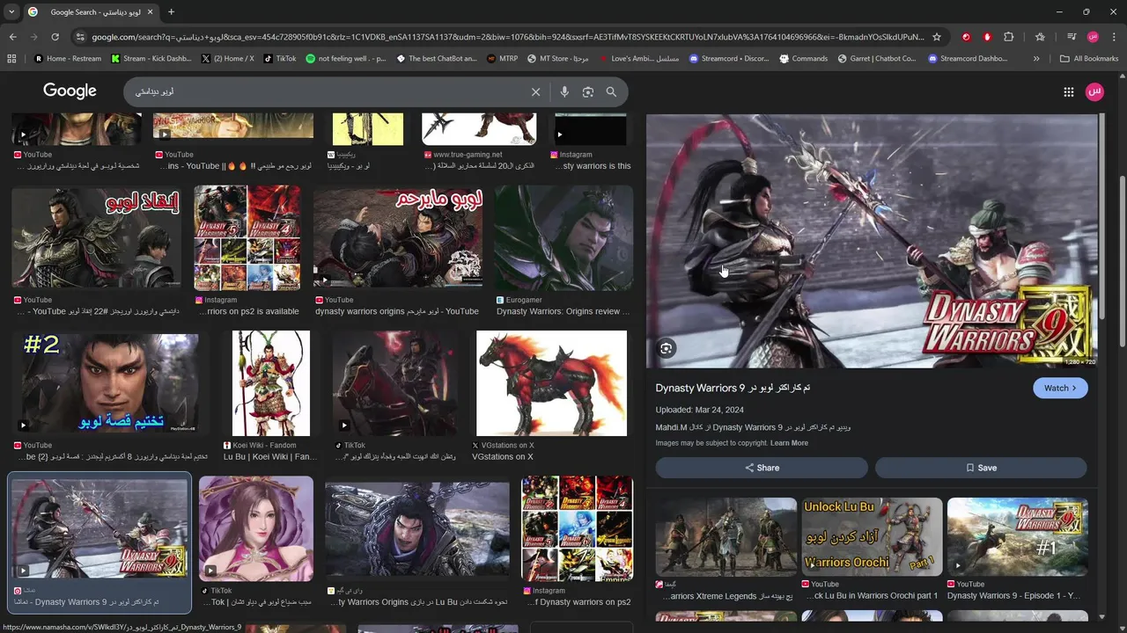Open the Spotify 'not feeling well' bookmark
This screenshot has width=1127, height=633.
point(346,59)
